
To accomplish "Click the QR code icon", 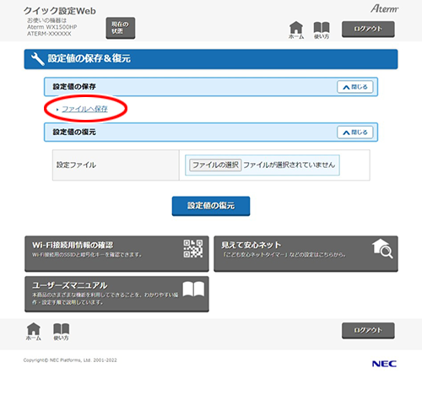I will coord(193,249).
